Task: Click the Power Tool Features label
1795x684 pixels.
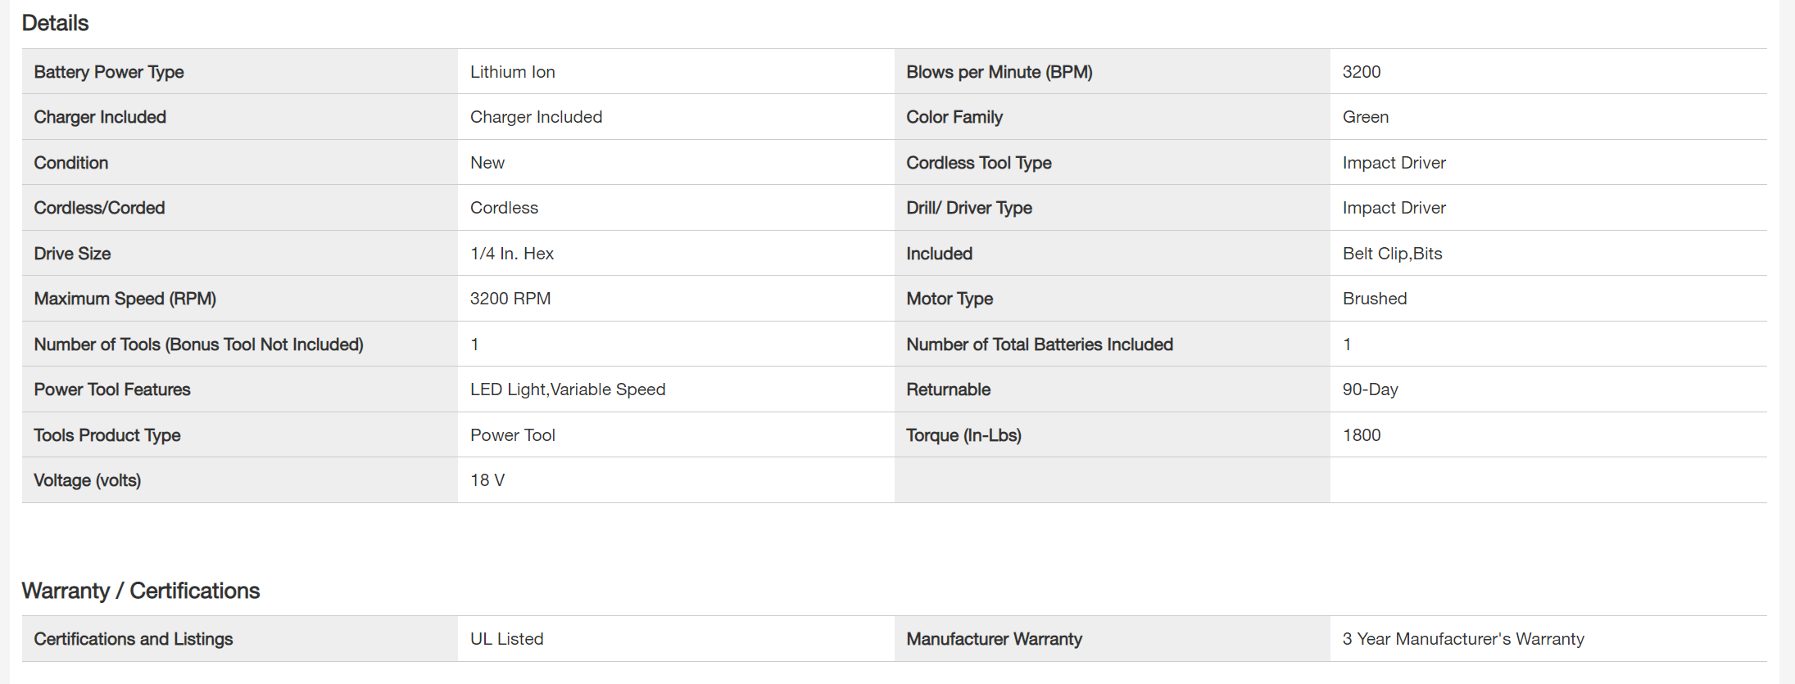Action: (111, 389)
